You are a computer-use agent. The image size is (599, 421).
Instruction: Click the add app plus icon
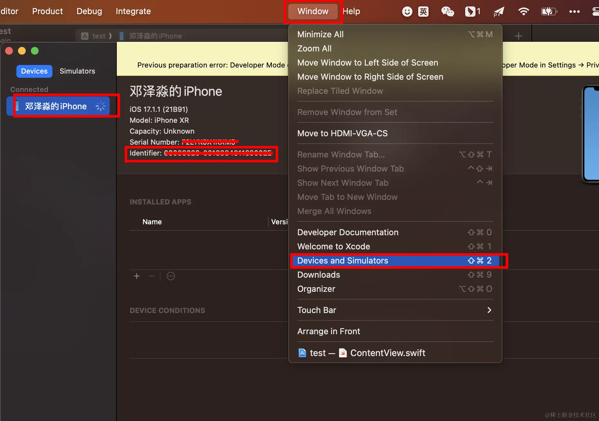click(137, 276)
